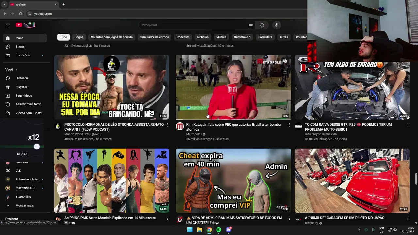Open the fallenINSIDER subscription
This screenshot has width=418, height=235.
pyautogui.click(x=25, y=188)
